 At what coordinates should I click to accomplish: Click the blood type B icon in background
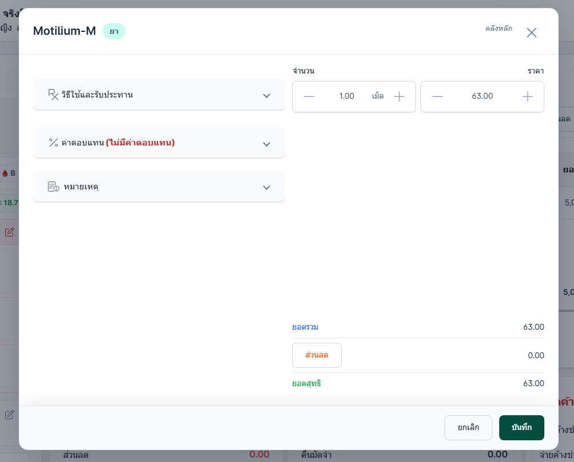pos(5,173)
